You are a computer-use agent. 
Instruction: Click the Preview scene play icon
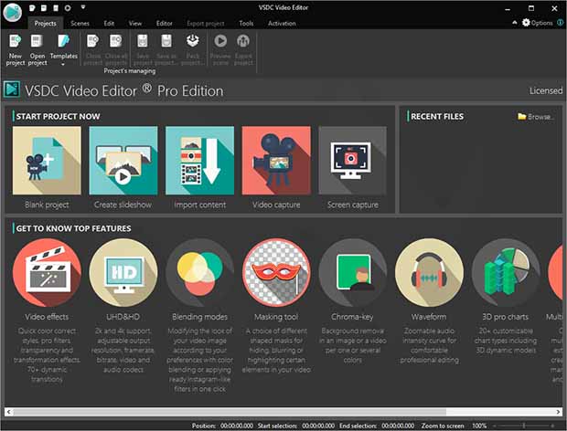tap(220, 41)
